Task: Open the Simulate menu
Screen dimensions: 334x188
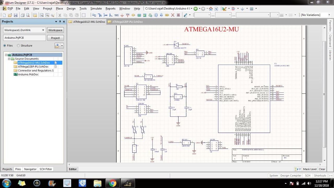Action: [96, 9]
